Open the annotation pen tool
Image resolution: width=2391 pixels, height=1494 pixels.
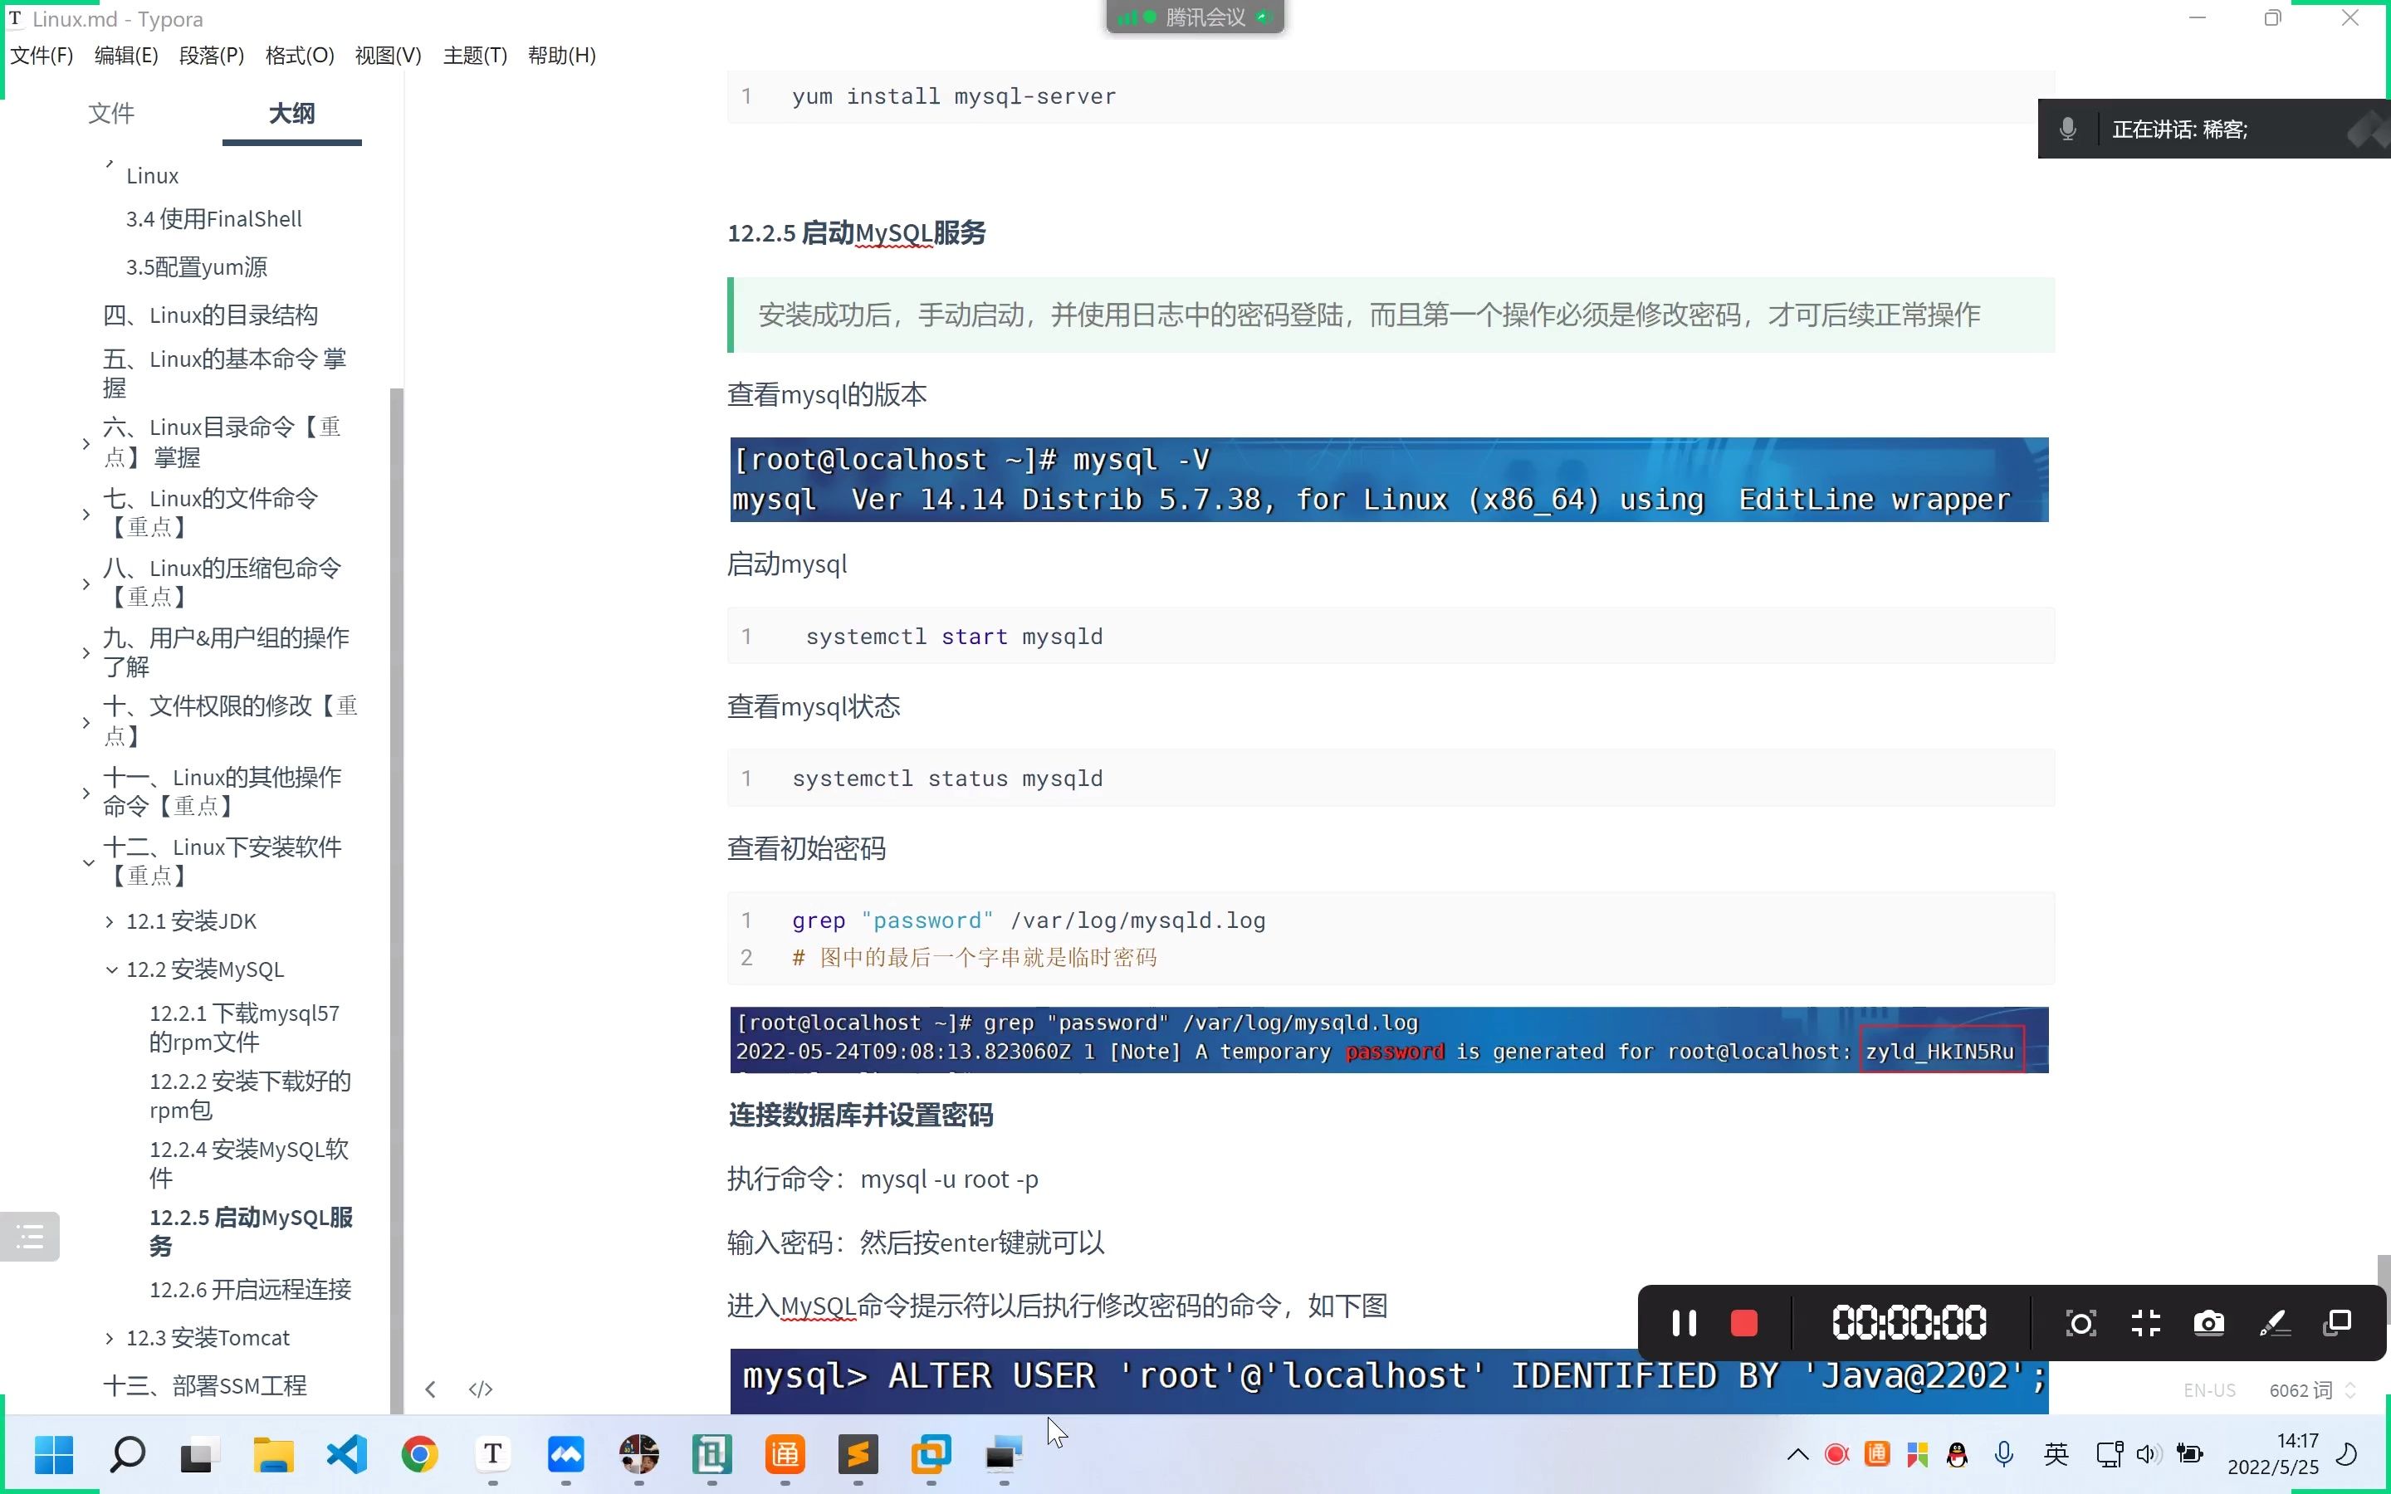[x=2275, y=1323]
